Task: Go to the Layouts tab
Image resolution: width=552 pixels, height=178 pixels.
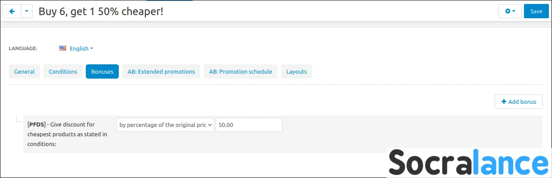Action: coord(297,71)
